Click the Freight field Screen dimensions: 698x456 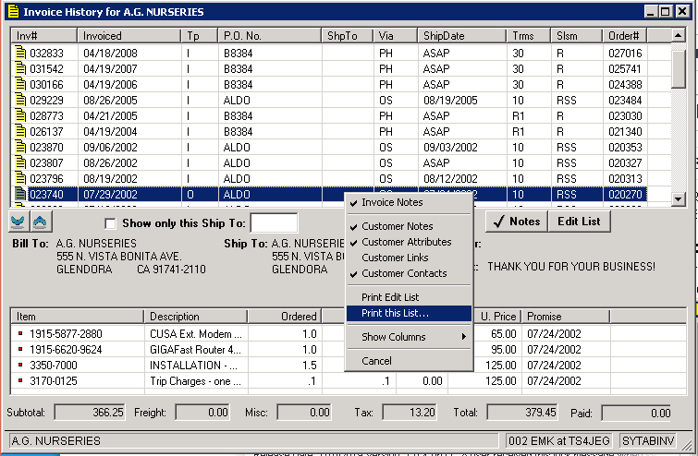point(202,413)
